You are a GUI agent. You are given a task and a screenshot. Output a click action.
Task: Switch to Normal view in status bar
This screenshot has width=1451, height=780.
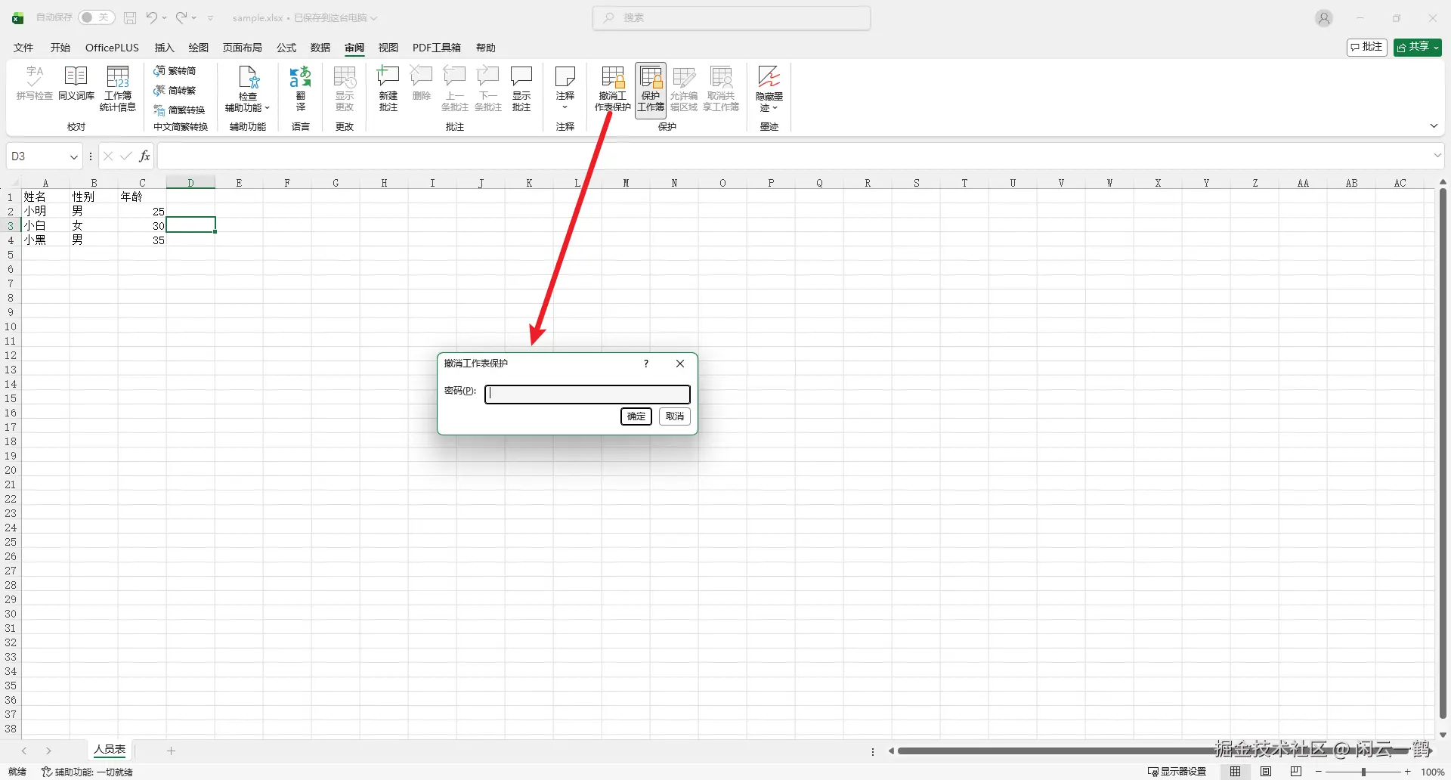1236,772
